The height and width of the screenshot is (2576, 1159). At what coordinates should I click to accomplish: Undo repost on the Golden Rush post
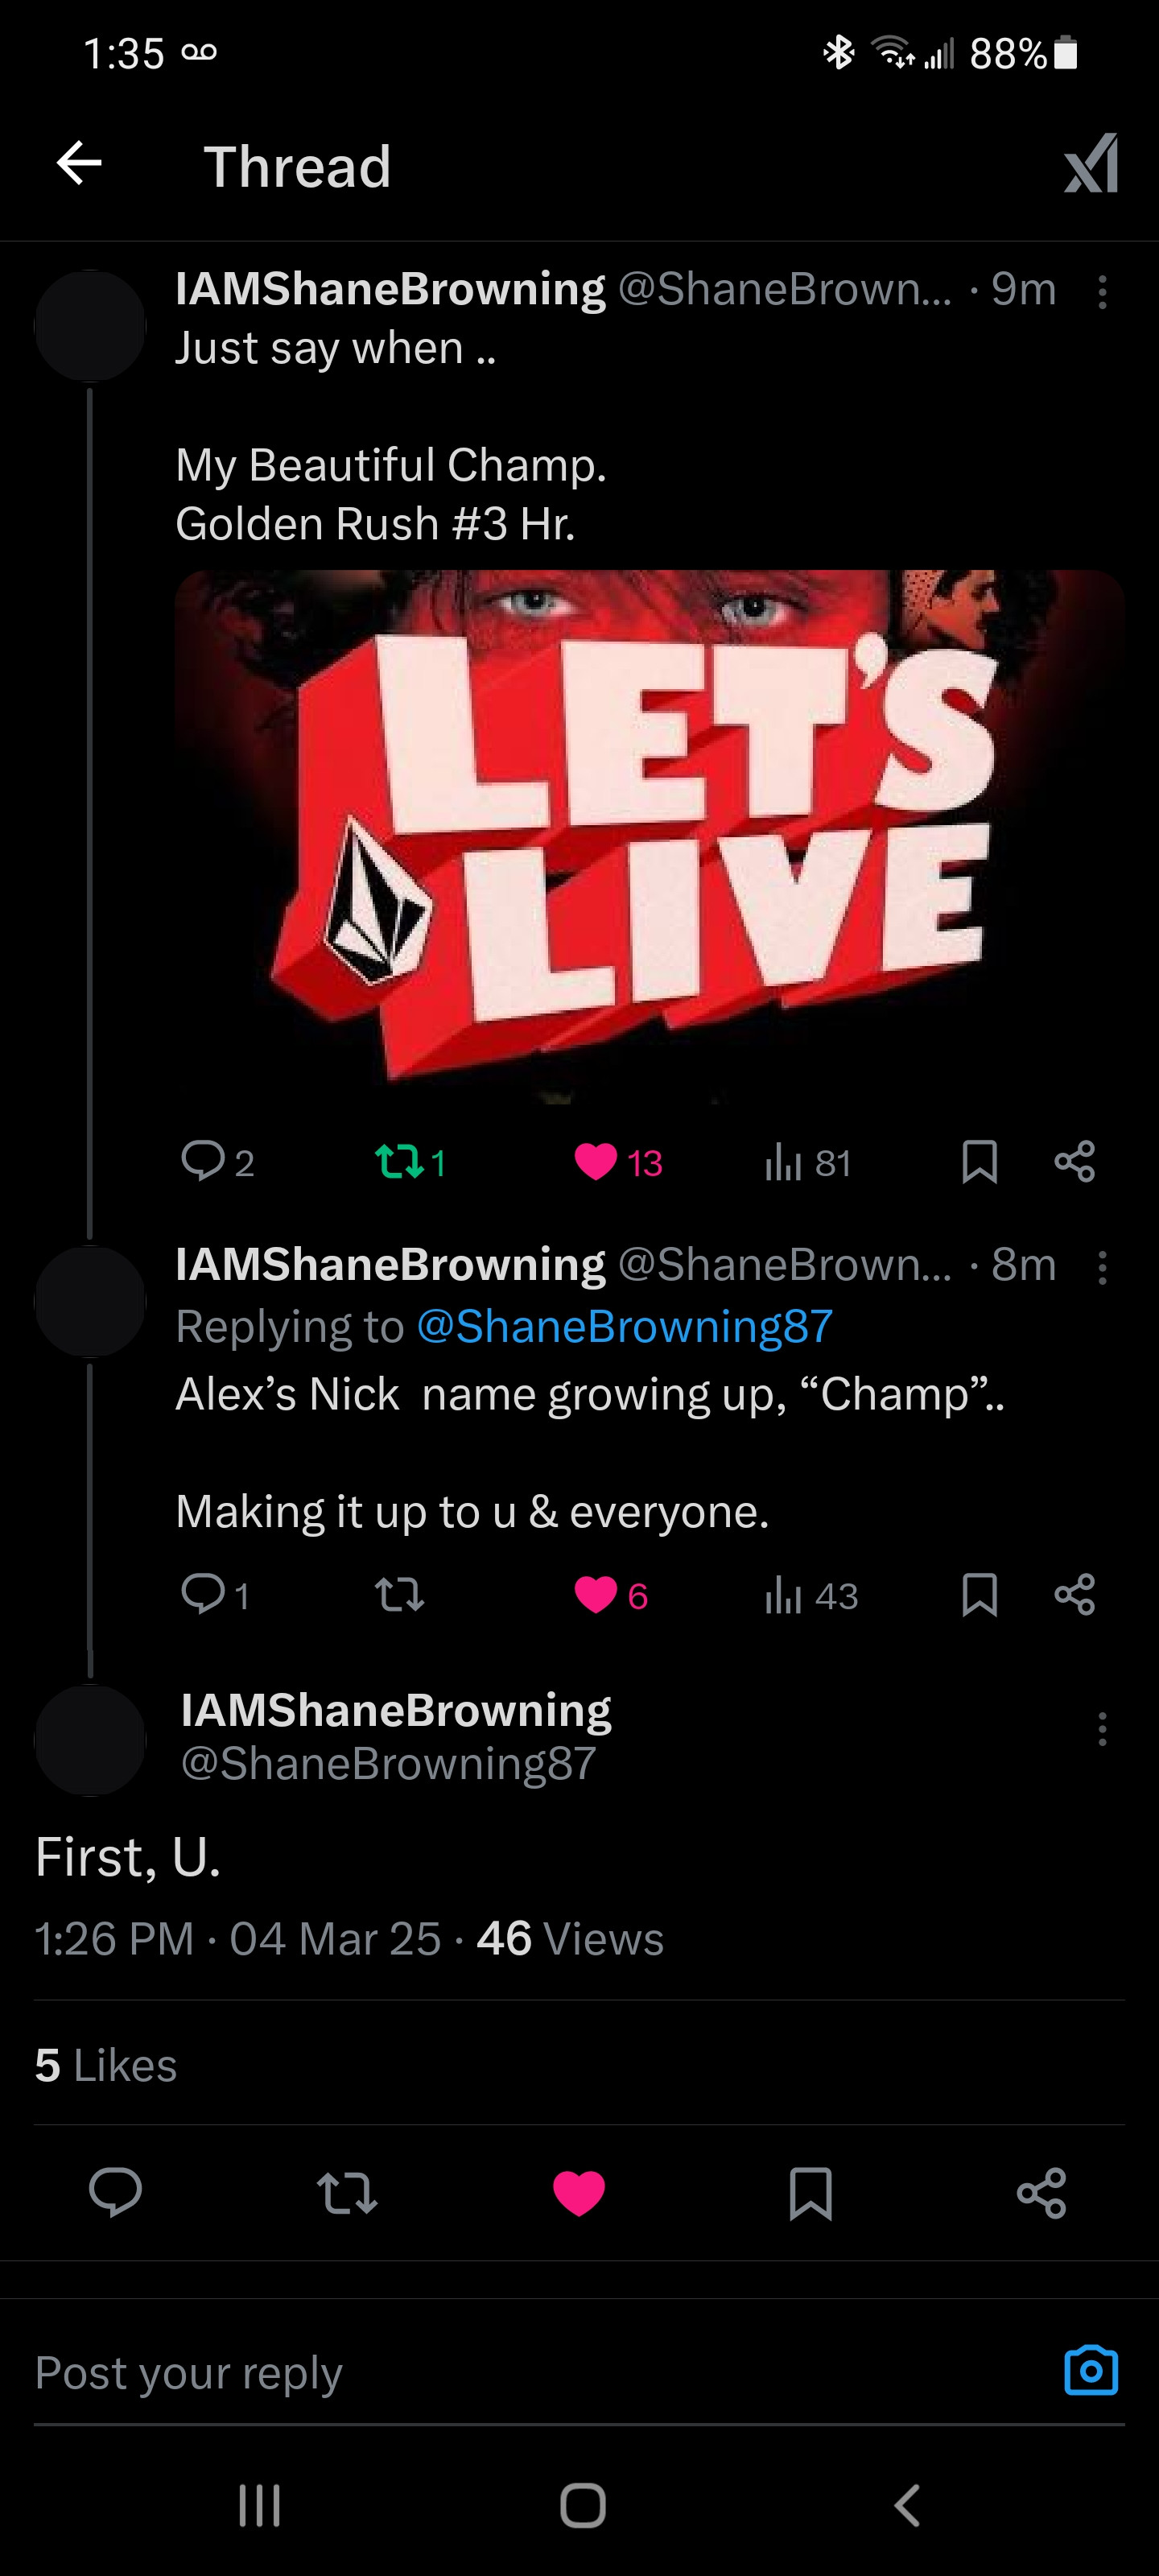[399, 1161]
